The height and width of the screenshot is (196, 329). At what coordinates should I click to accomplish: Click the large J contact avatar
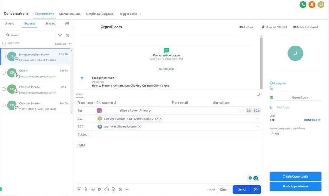pyautogui.click(x=295, y=53)
